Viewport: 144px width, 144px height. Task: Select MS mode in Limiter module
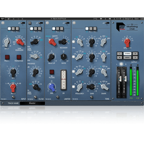(x=62, y=29)
